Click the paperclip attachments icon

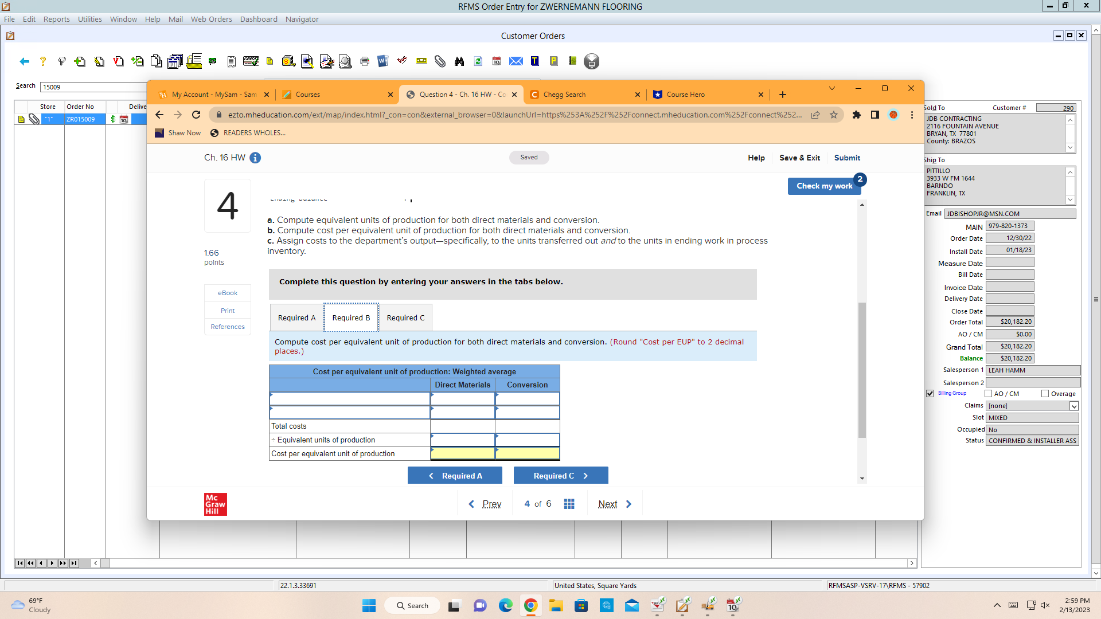440,61
